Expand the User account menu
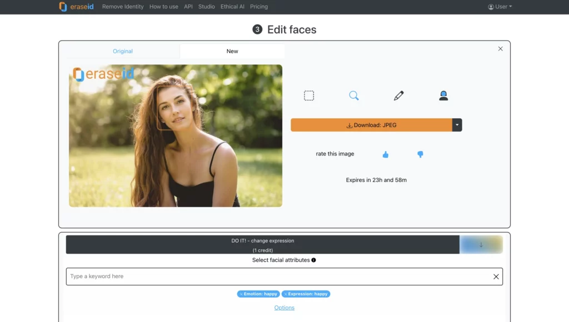569x322 pixels. [500, 7]
